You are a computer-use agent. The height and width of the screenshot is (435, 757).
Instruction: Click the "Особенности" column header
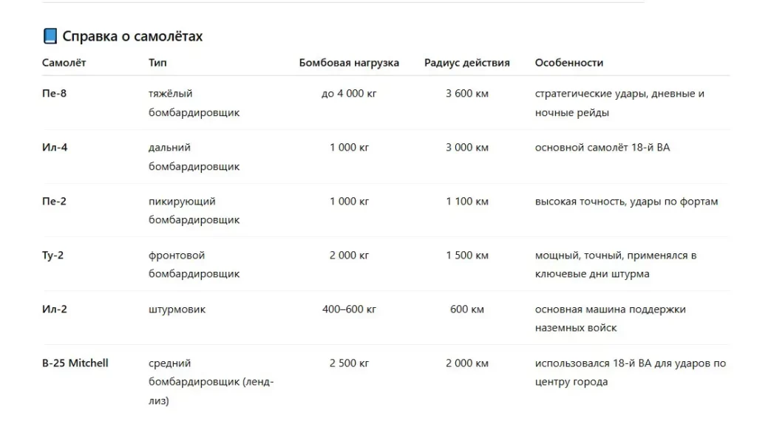[x=568, y=63]
